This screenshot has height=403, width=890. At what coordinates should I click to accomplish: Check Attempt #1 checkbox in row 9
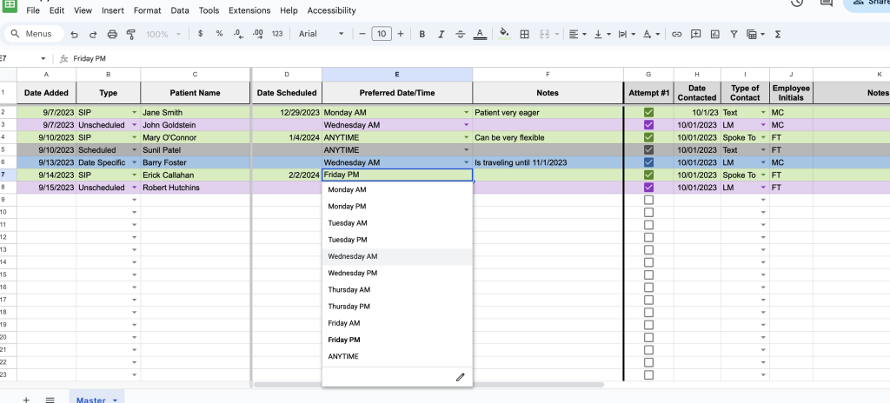click(648, 200)
